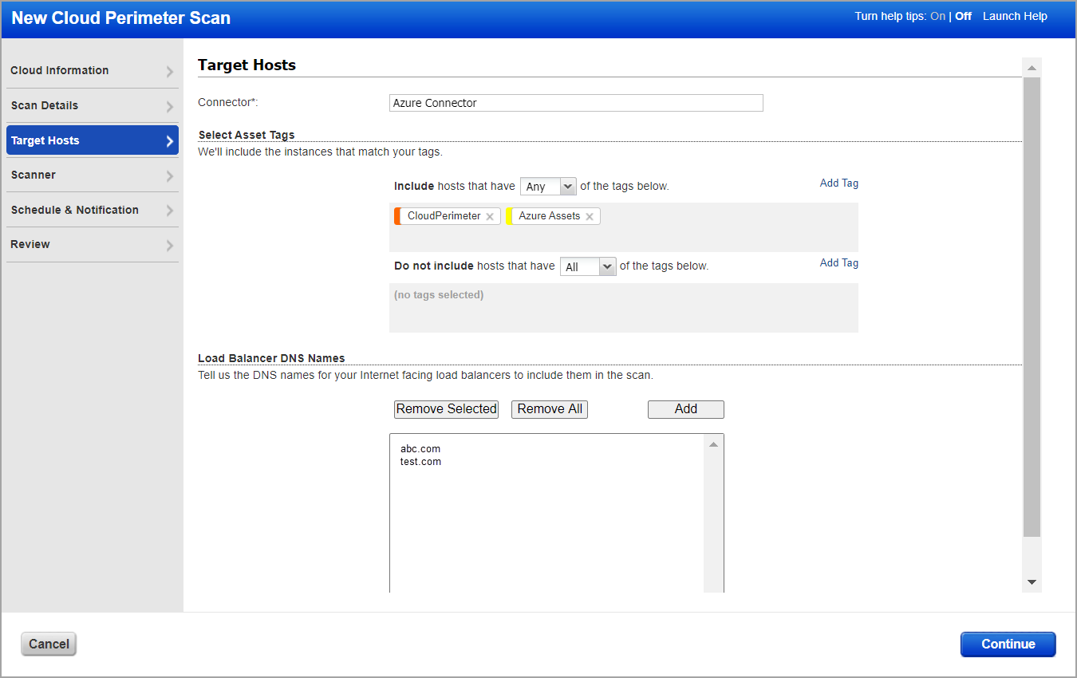
Task: Click Continue to proceed
Action: (x=1008, y=644)
